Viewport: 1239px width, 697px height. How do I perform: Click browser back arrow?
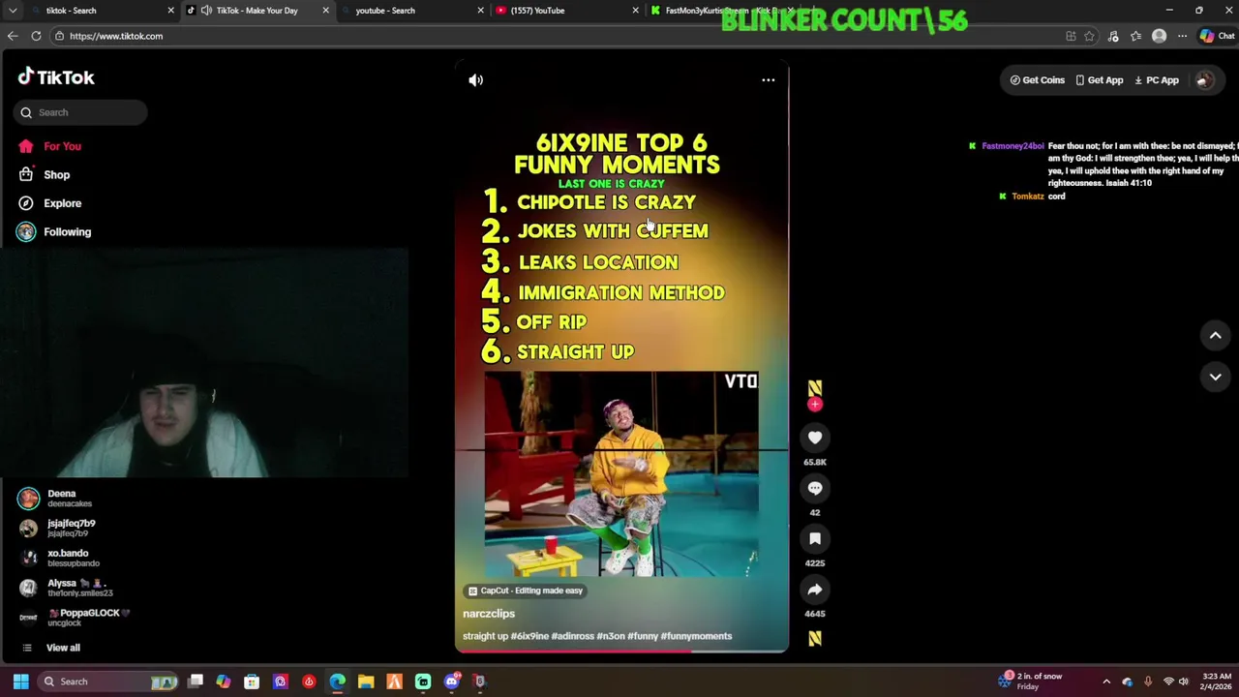tap(13, 36)
